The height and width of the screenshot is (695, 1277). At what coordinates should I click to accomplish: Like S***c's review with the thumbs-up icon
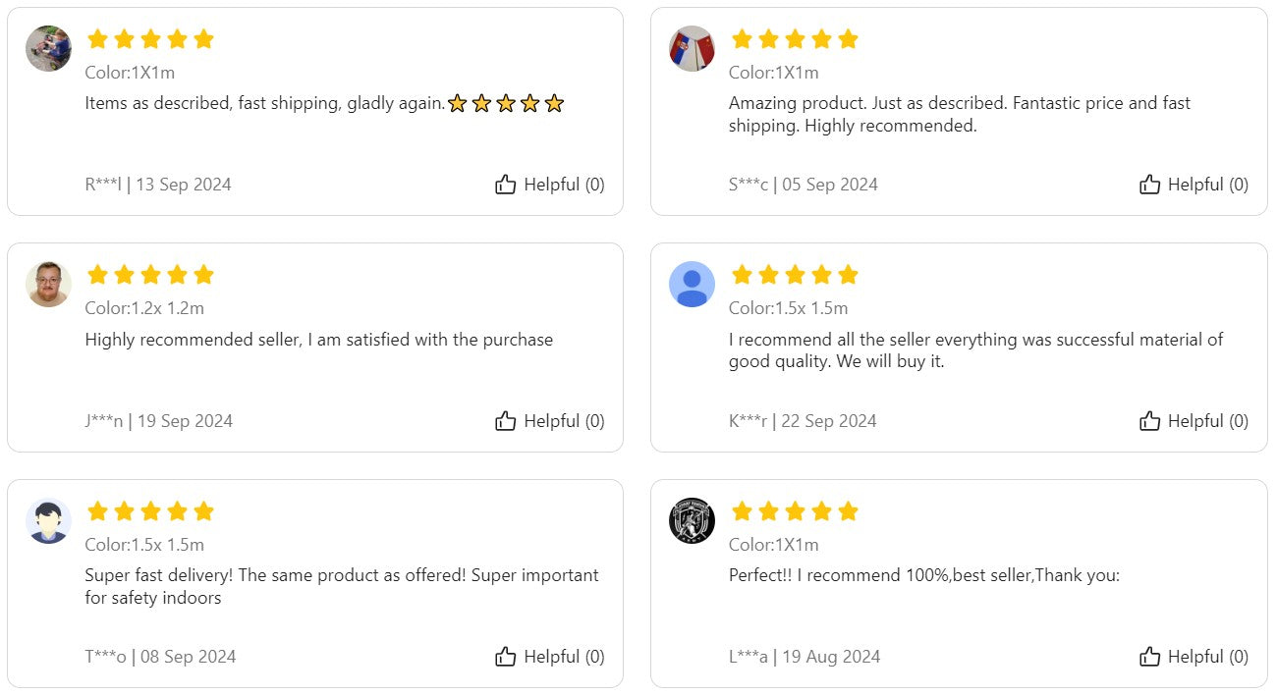[1149, 185]
